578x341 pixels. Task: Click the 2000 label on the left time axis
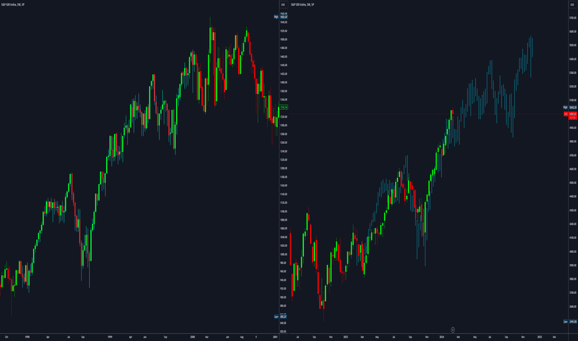click(192, 337)
